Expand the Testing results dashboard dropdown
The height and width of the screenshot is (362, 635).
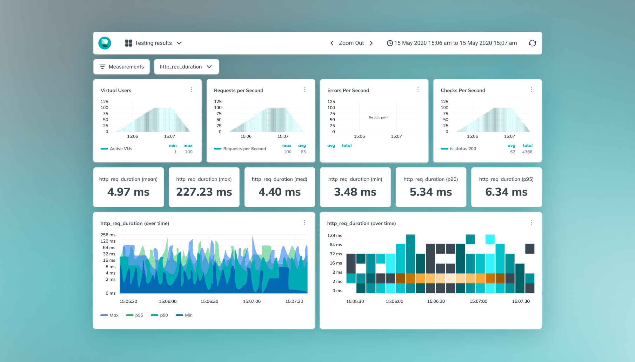coord(179,43)
